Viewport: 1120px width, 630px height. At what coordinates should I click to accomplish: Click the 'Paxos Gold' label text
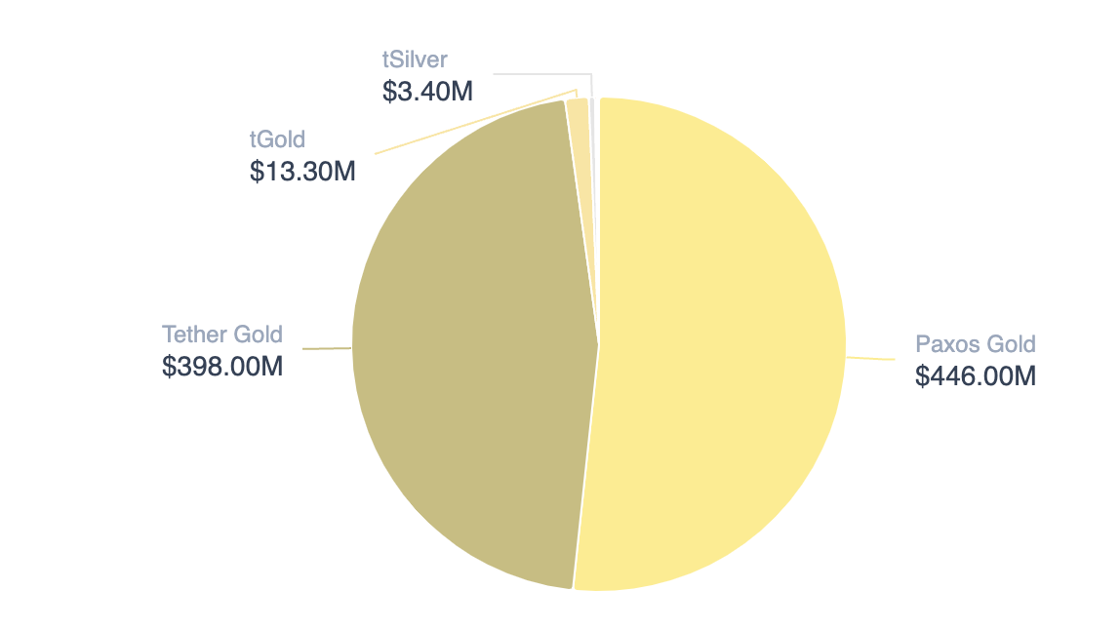[975, 343]
